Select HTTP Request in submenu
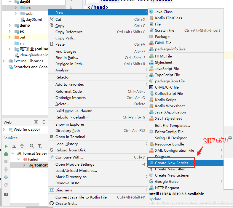Image resolution: width=233 pixels, height=208 pixels. pyautogui.click(x=186, y=188)
